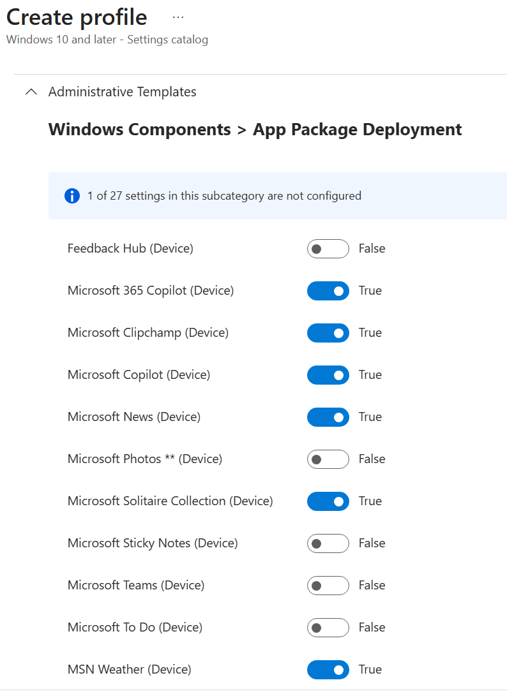The width and height of the screenshot is (507, 694).
Task: Disable the Microsoft 365 Copilot toggle
Action: 328,291
